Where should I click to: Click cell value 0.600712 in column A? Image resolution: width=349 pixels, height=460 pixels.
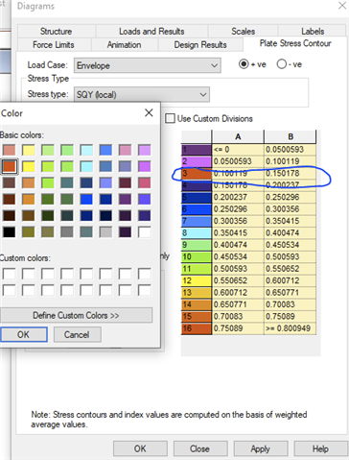click(238, 293)
